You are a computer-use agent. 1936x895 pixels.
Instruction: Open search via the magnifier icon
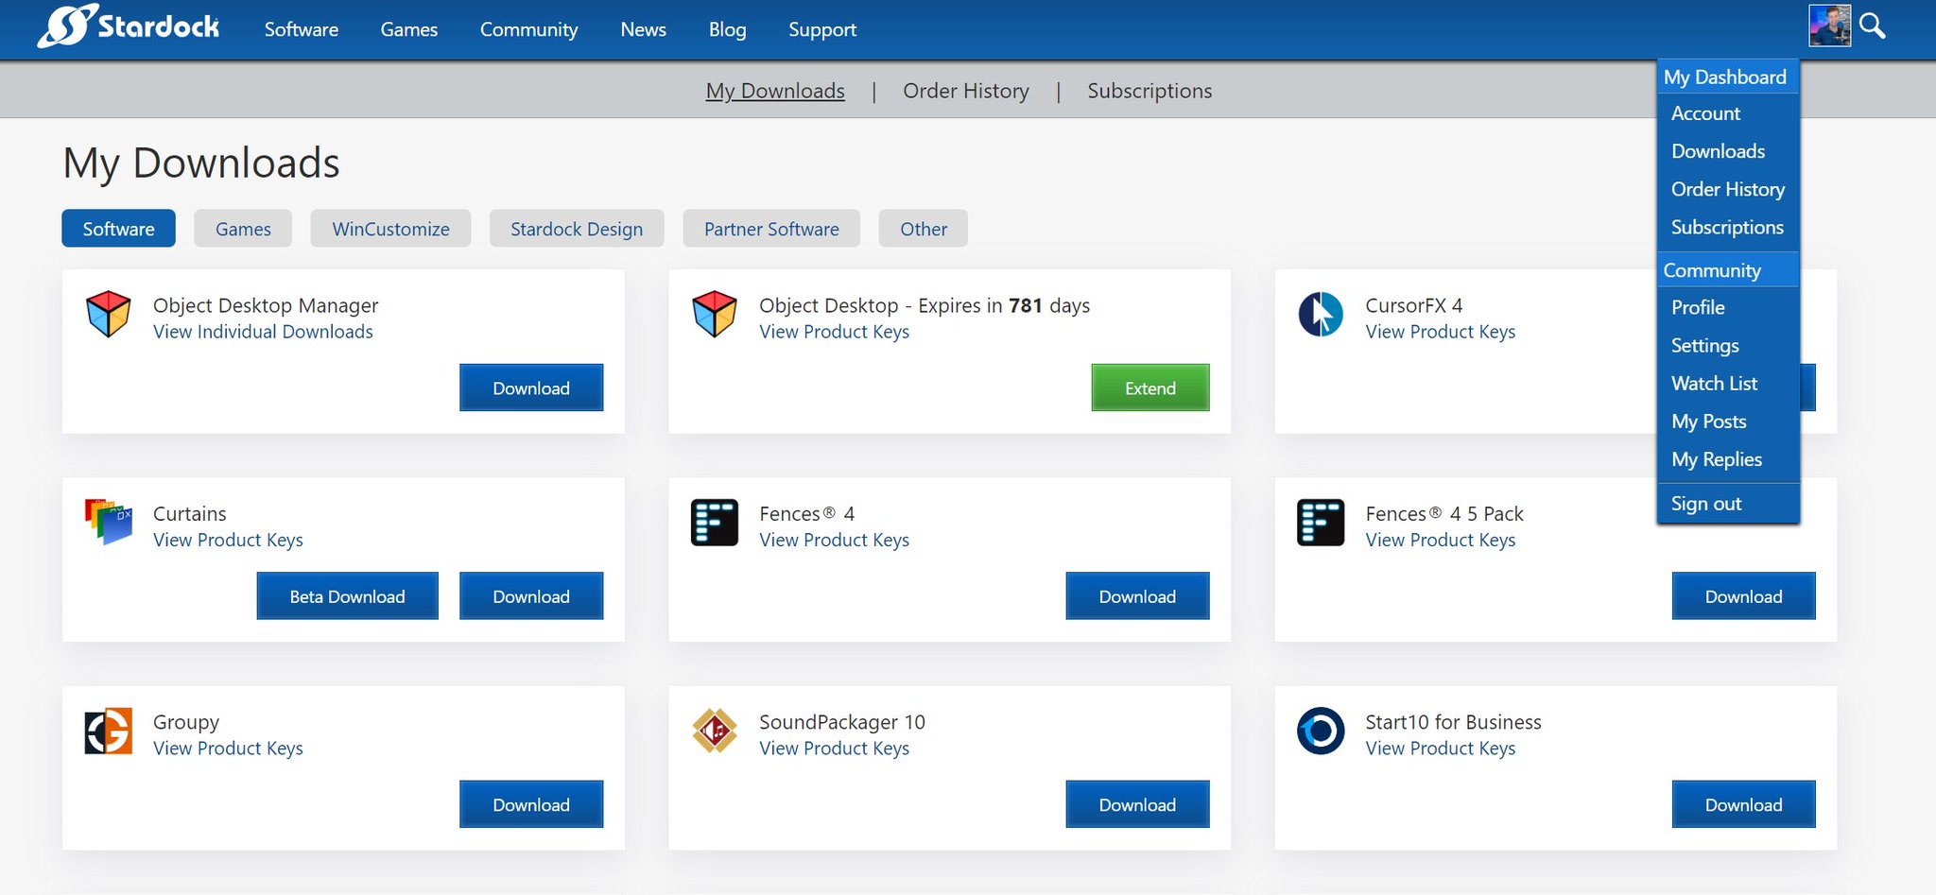(x=1871, y=26)
